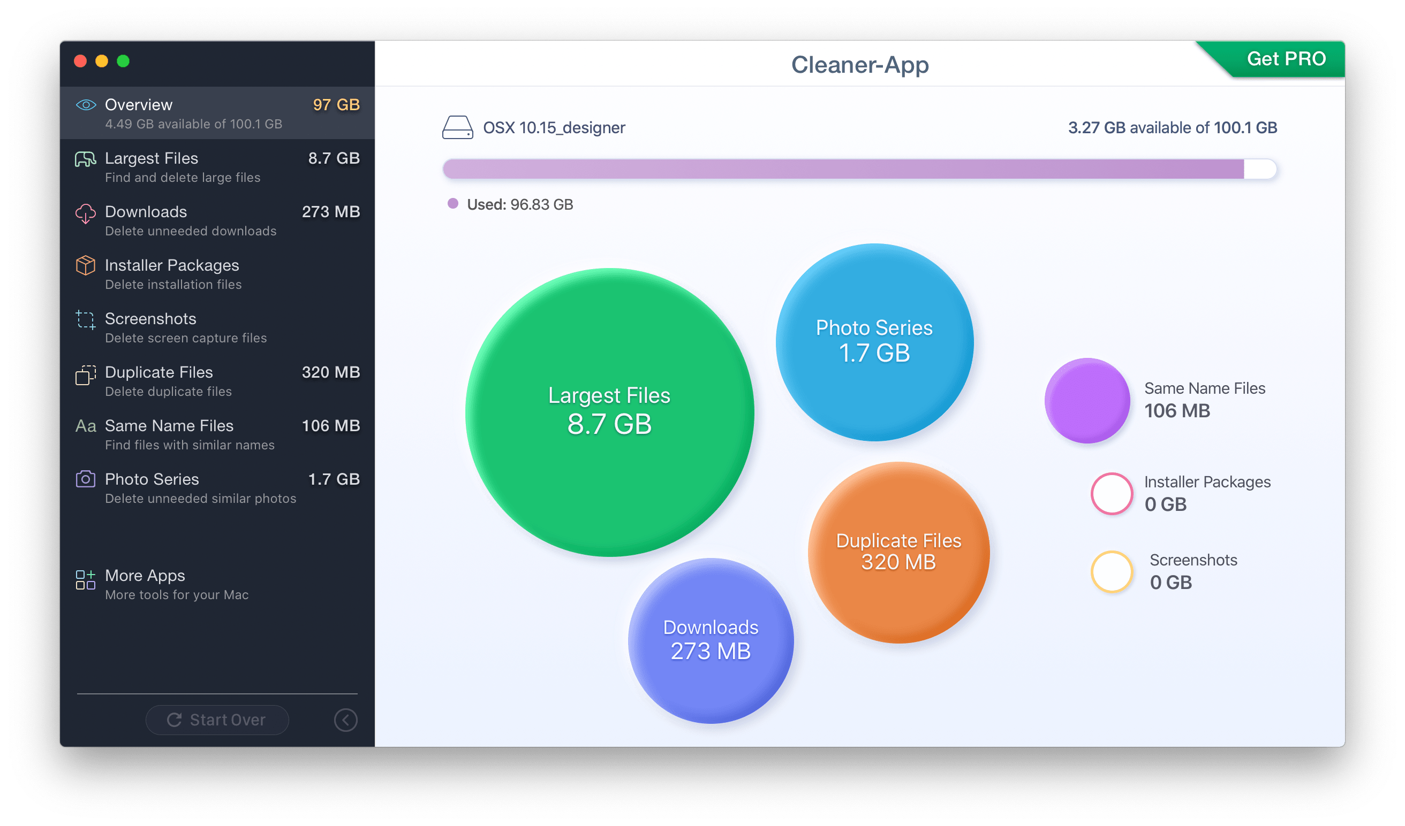The image size is (1405, 826).
Task: Click the Same Name Files Aa icon
Action: click(86, 426)
